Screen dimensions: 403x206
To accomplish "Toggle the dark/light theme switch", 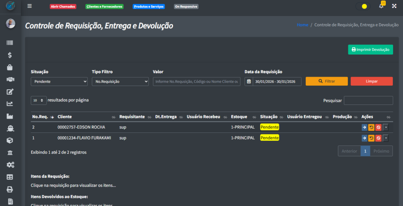I will (363, 6).
